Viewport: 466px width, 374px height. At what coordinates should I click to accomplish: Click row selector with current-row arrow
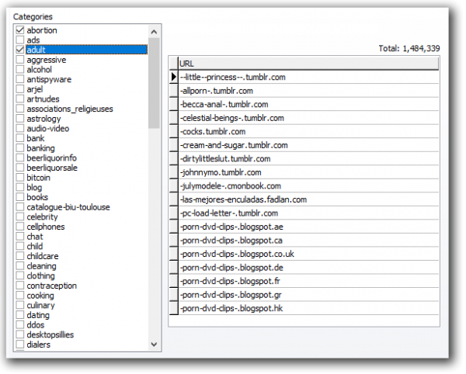click(x=173, y=77)
